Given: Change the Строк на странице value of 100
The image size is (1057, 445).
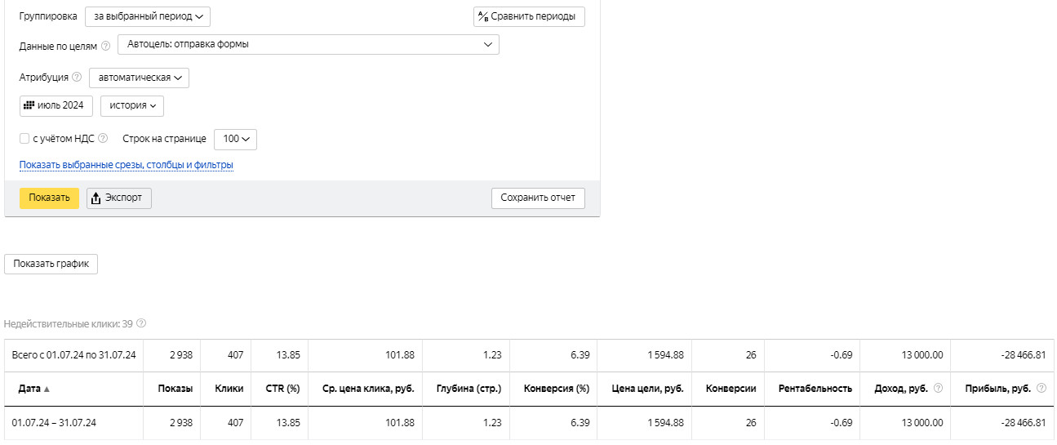Looking at the screenshot, I should coord(235,139).
